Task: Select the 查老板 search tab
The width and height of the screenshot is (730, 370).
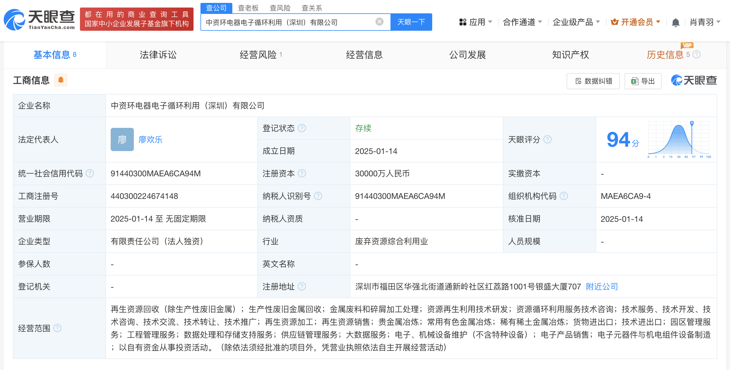Action: (248, 8)
